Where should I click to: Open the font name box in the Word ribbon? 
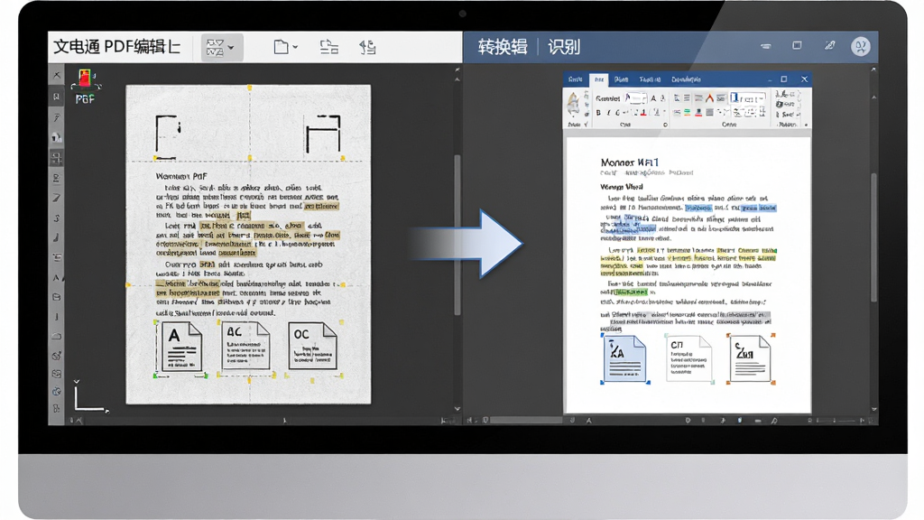coord(607,98)
